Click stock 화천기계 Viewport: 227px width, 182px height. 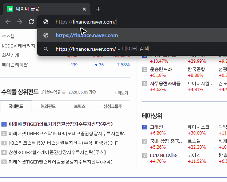(x=10, y=55)
